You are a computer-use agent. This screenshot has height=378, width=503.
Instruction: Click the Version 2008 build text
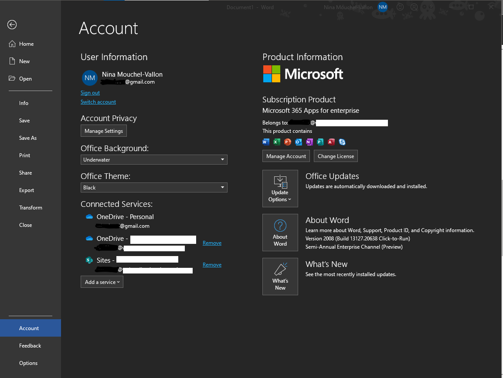[x=358, y=239]
